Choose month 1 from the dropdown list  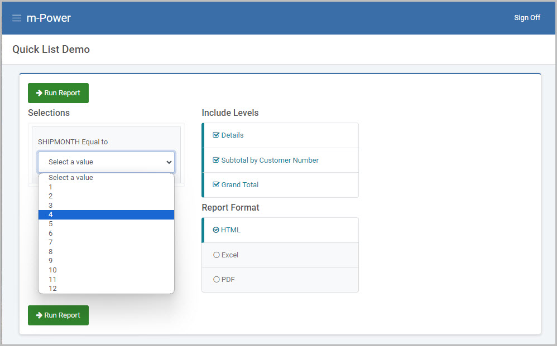click(106, 187)
